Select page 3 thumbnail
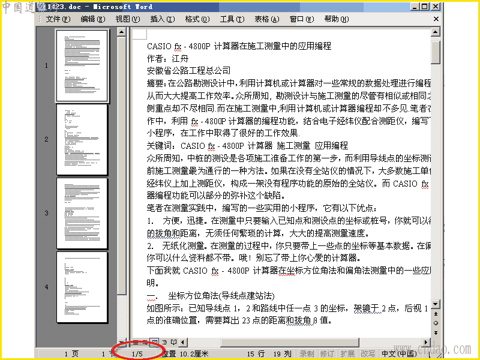Image resolution: width=480 pixels, height=360 pixels. point(82,214)
